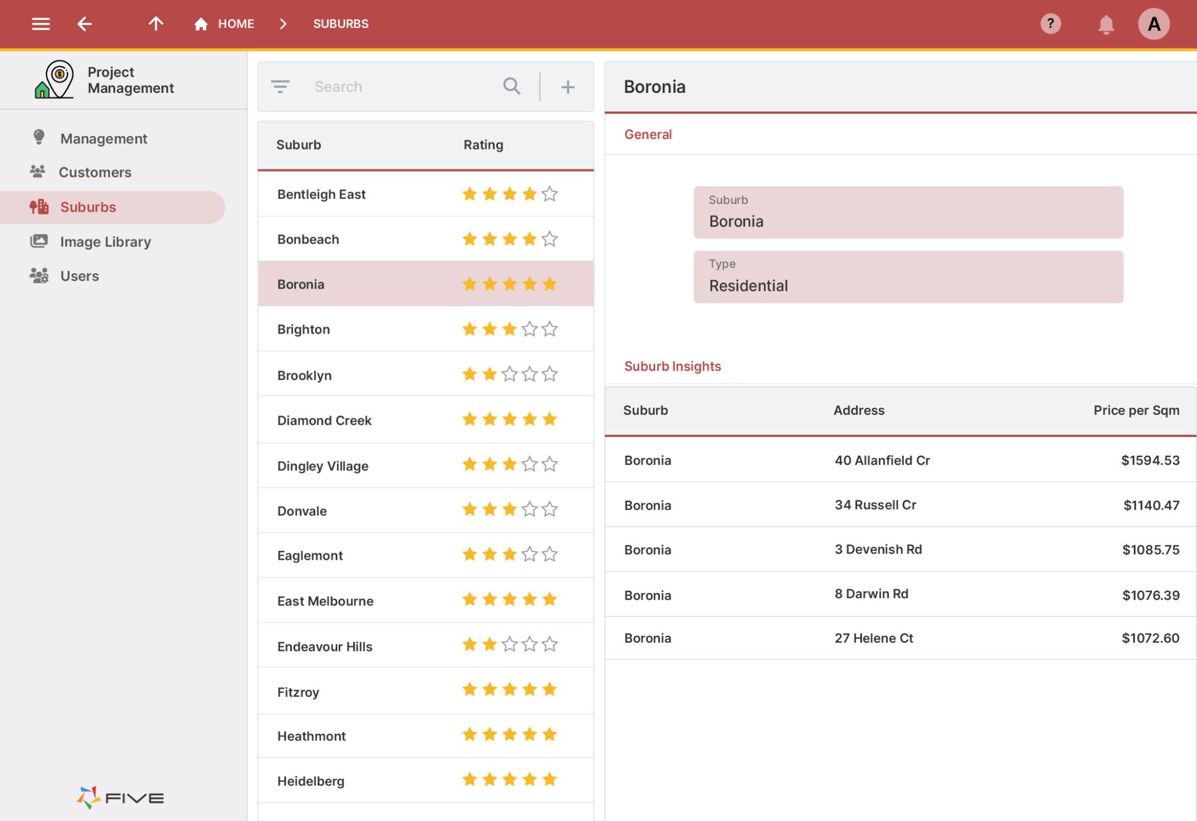
Task: Add a new suburb with the plus button
Action: click(x=567, y=86)
